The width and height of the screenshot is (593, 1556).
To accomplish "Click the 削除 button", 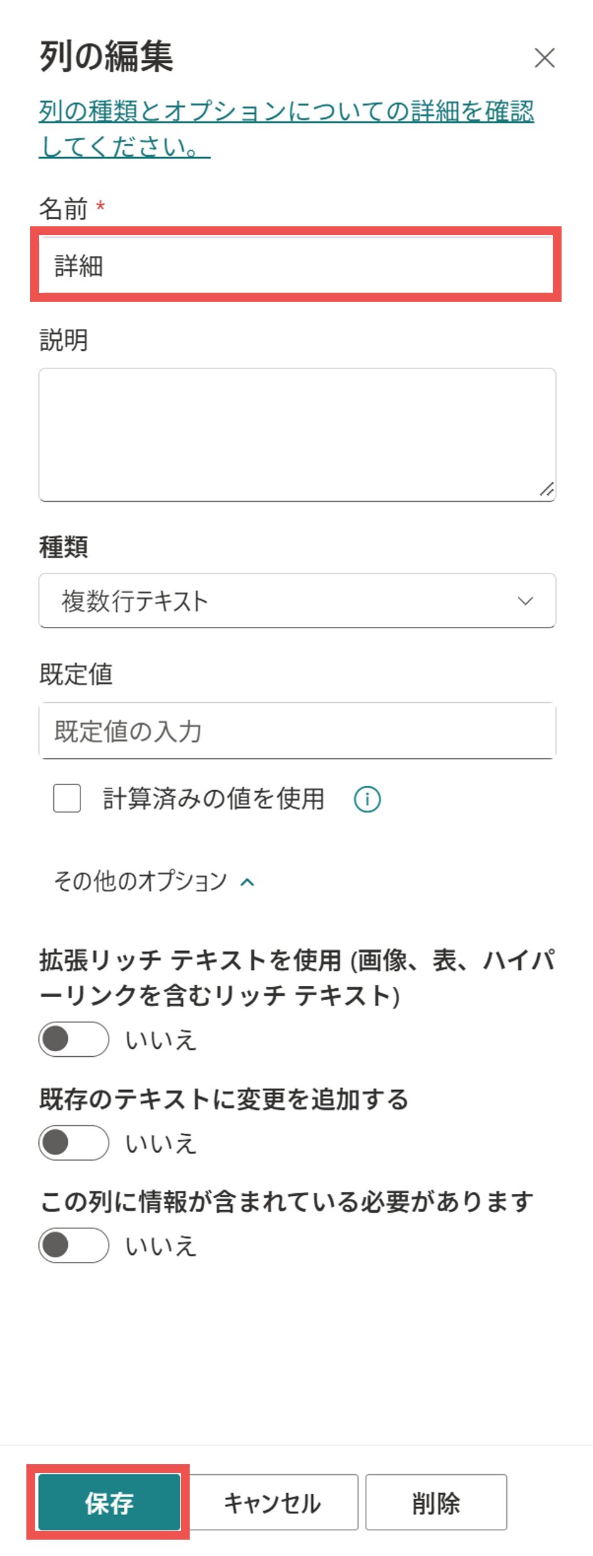I will pyautogui.click(x=436, y=1502).
